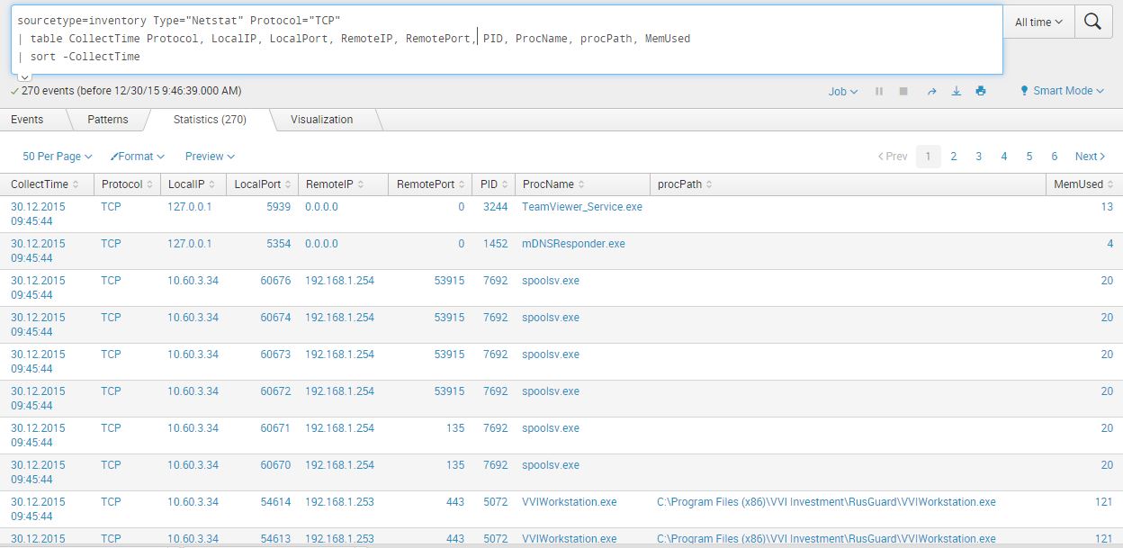Open the 50 Per Page dropdown

coord(54,156)
